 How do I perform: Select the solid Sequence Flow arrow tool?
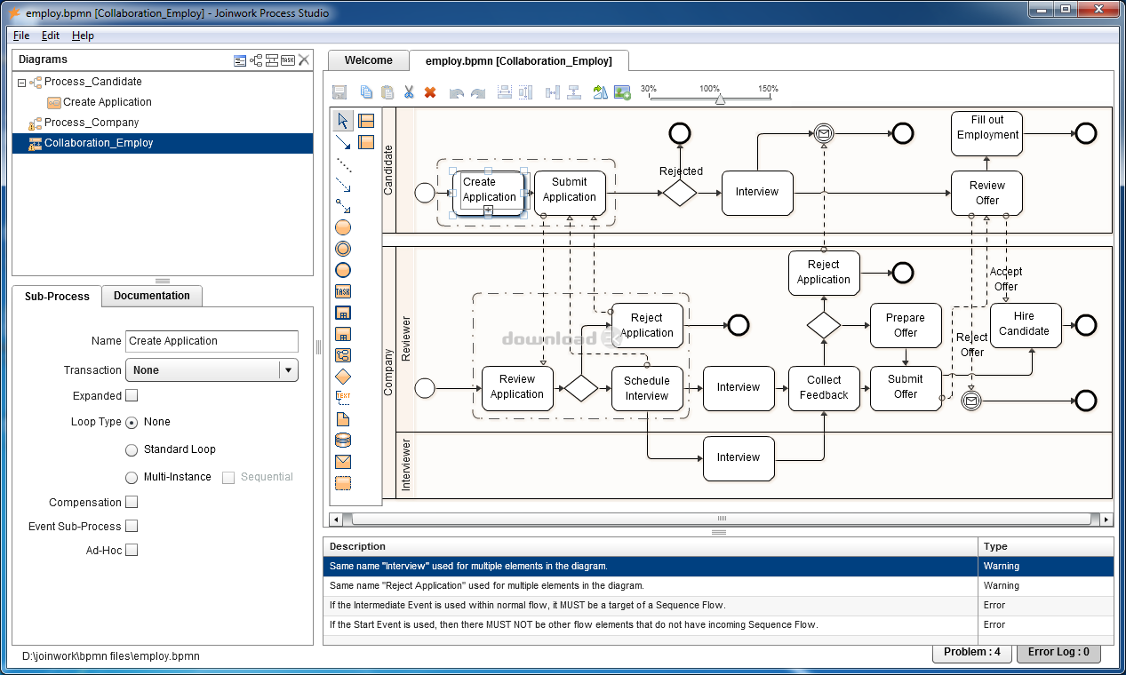pyautogui.click(x=343, y=142)
